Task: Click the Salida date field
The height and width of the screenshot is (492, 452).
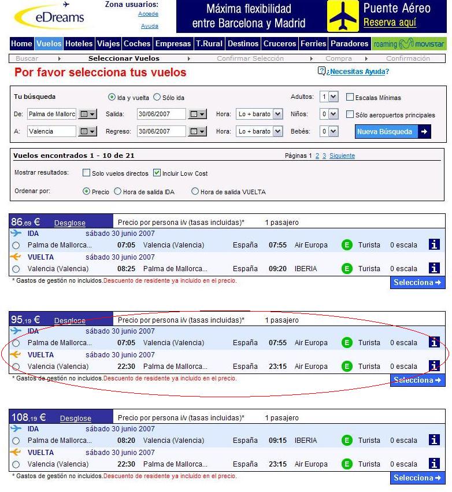Action: (161, 114)
